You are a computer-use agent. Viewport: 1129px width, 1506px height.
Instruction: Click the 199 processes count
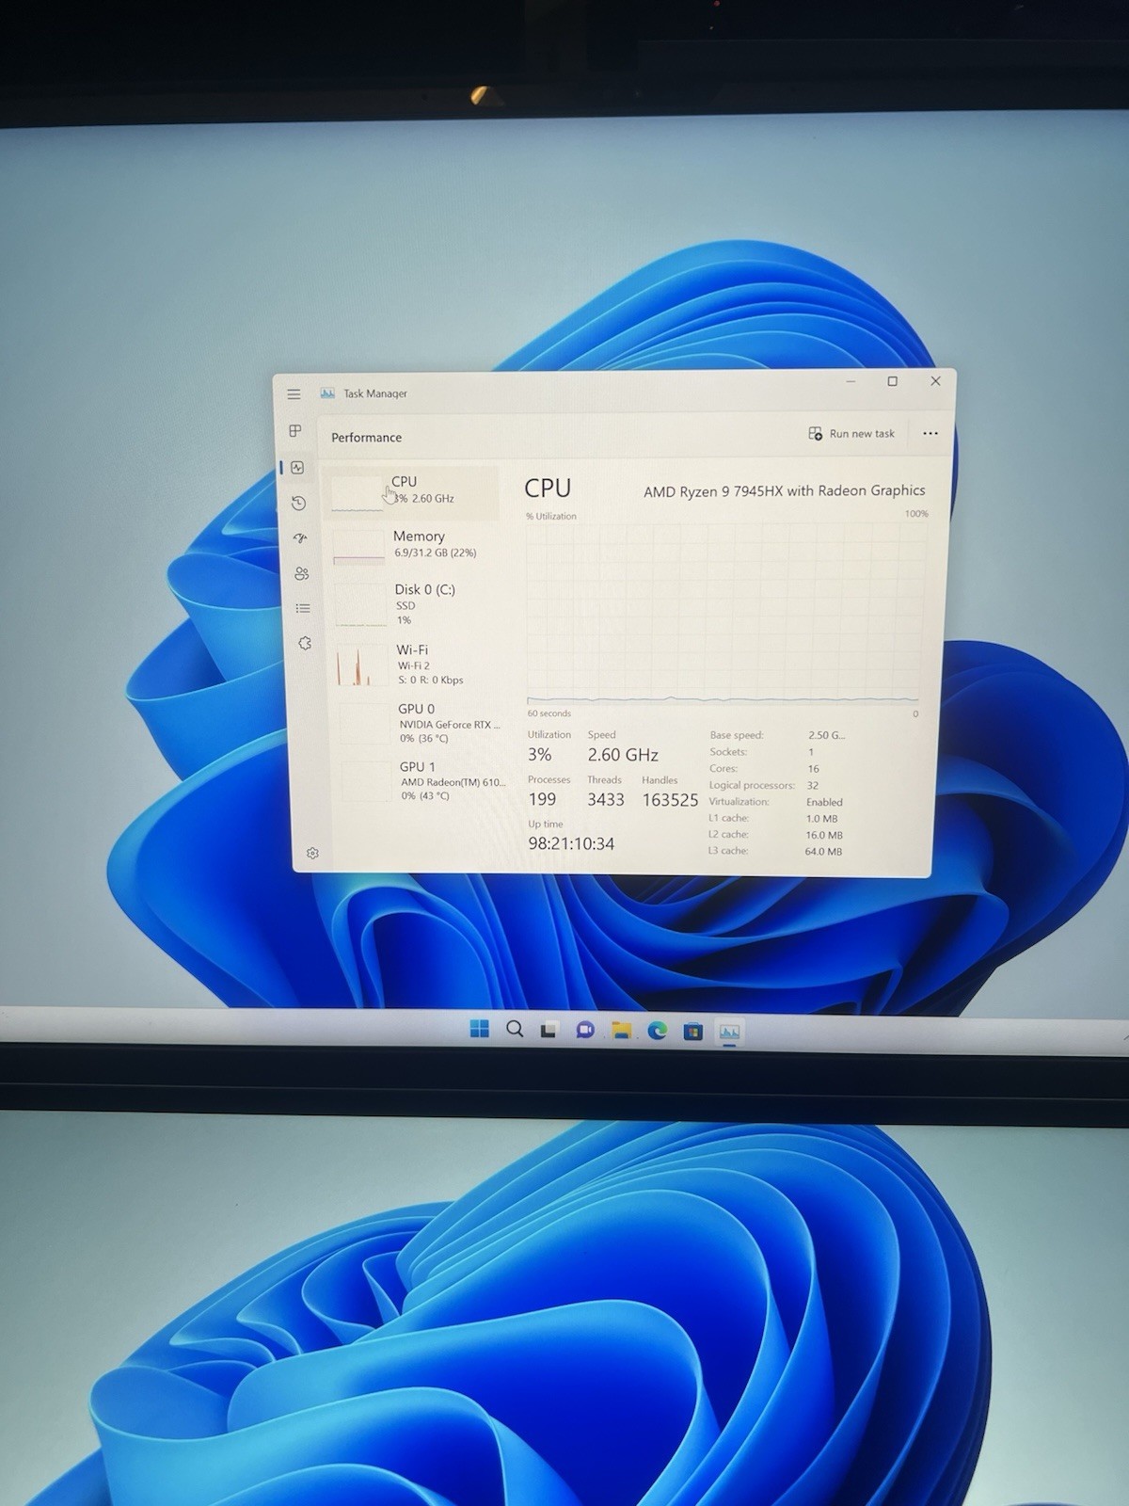click(x=542, y=799)
